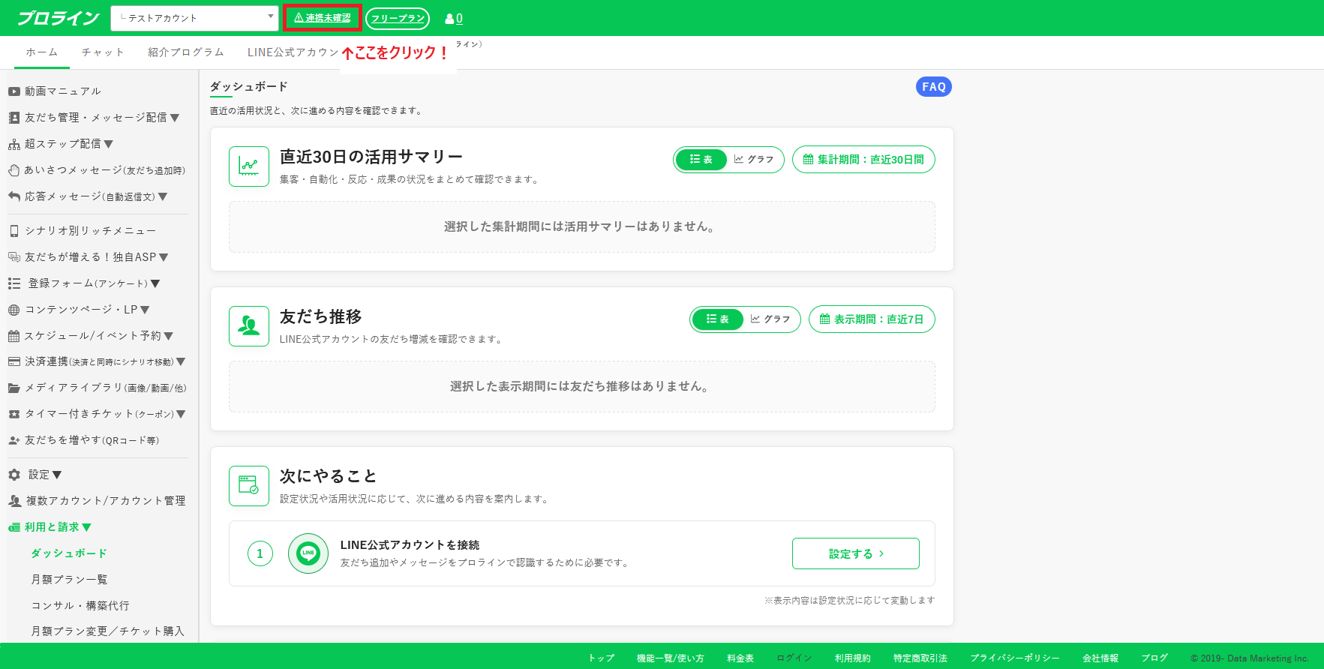Open 利用規約 footer link

tap(853, 658)
